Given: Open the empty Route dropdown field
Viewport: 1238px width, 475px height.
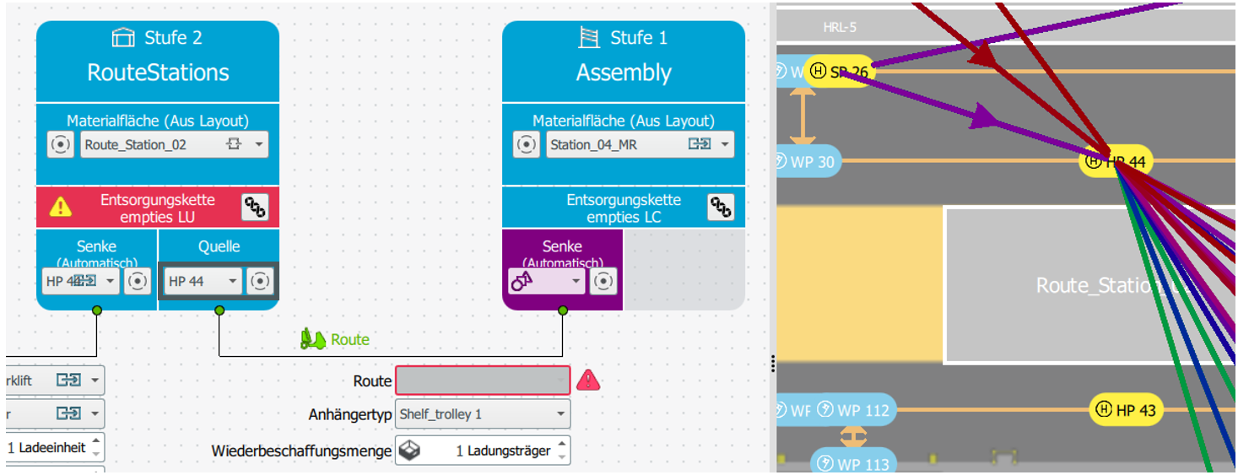Looking at the screenshot, I should click(483, 381).
